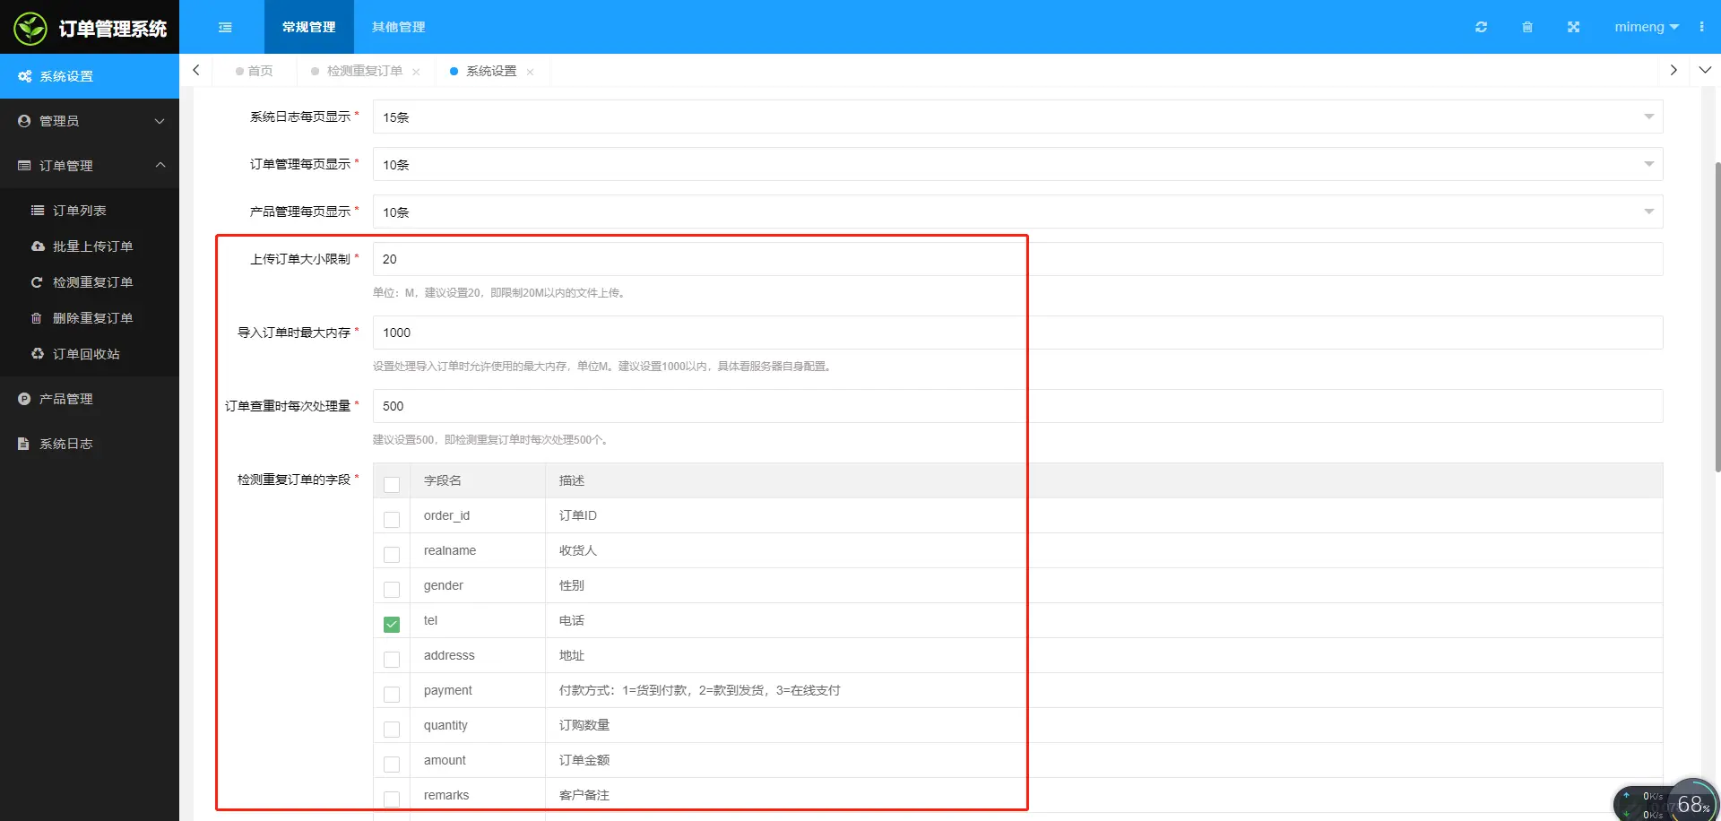Viewport: 1721px width, 821px height.
Task: Click the refresh icon in the top bar
Action: [1481, 27]
